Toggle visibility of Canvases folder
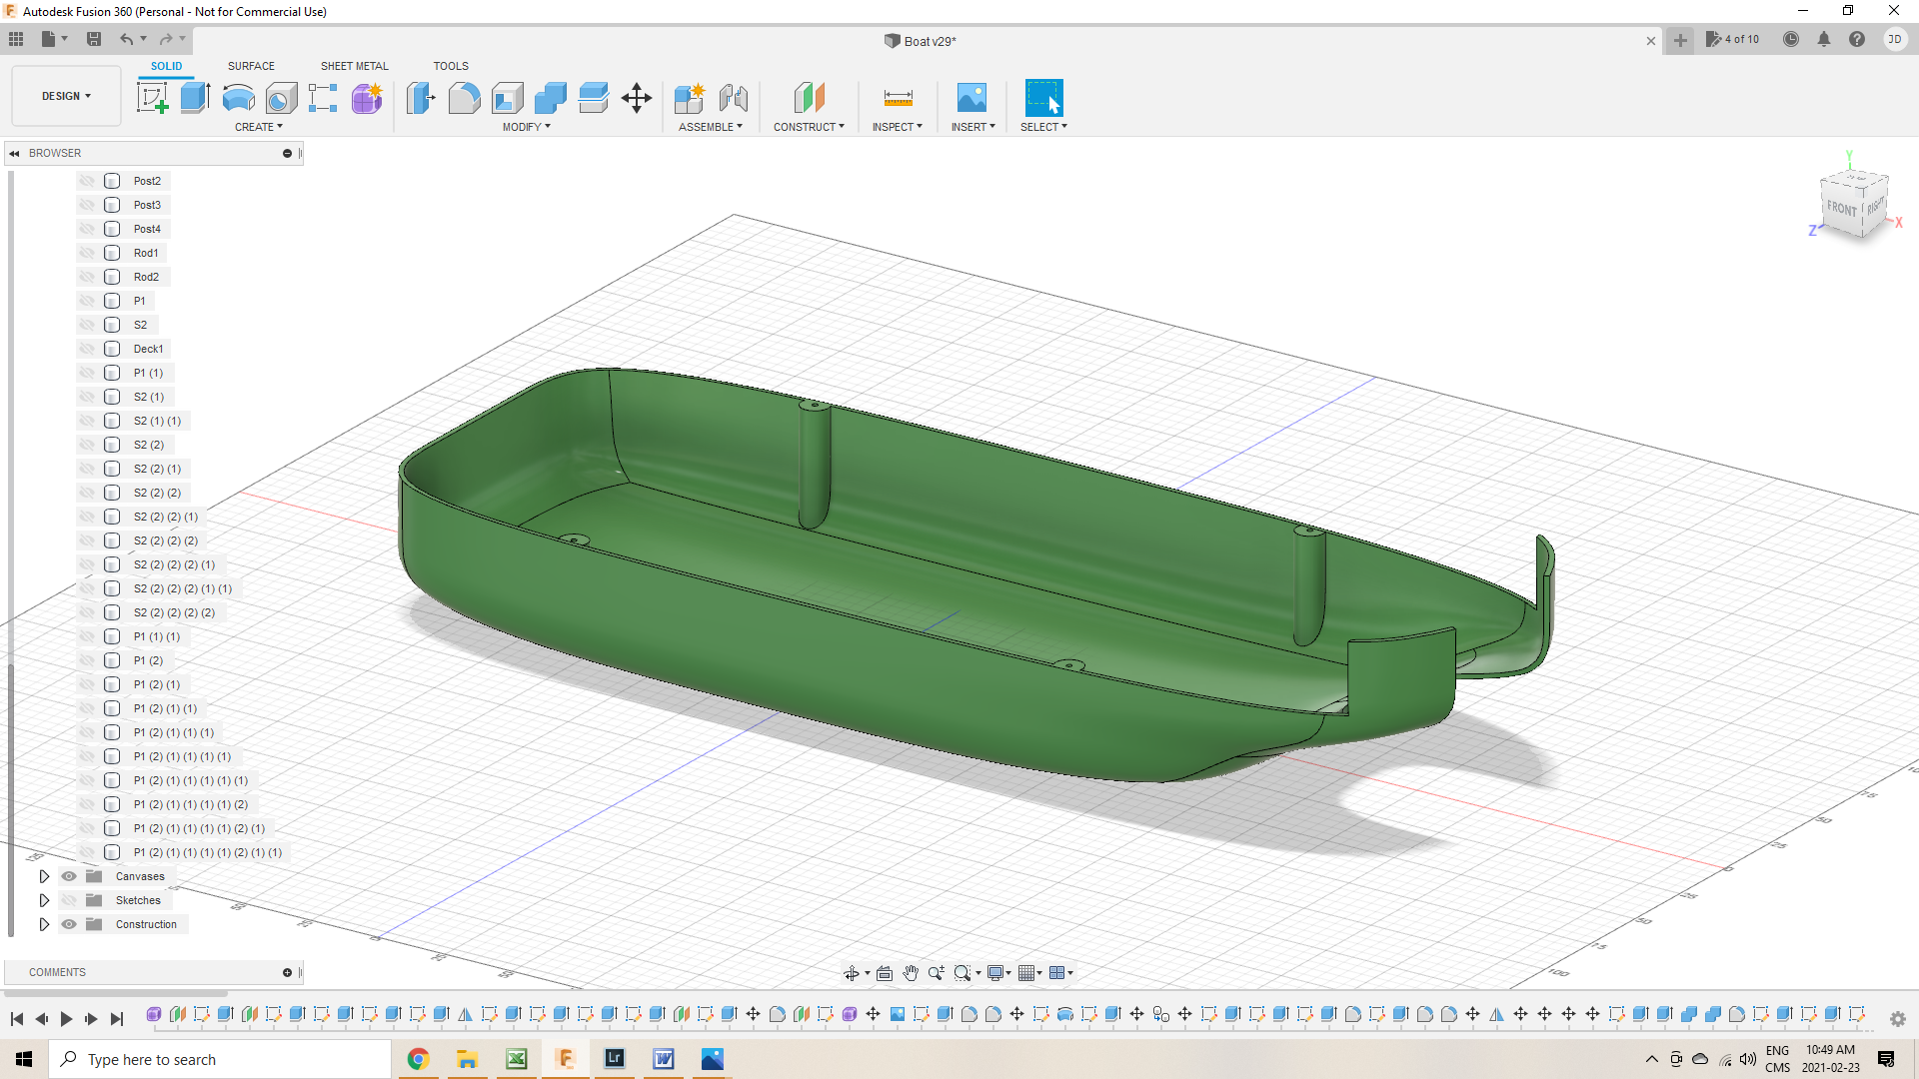Viewport: 1919px width, 1079px height. [69, 876]
